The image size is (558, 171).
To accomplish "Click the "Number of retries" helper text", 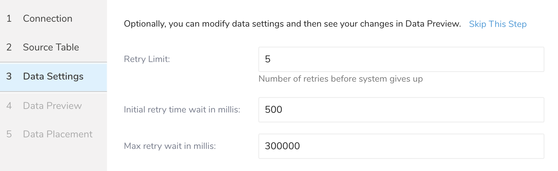I will [340, 79].
